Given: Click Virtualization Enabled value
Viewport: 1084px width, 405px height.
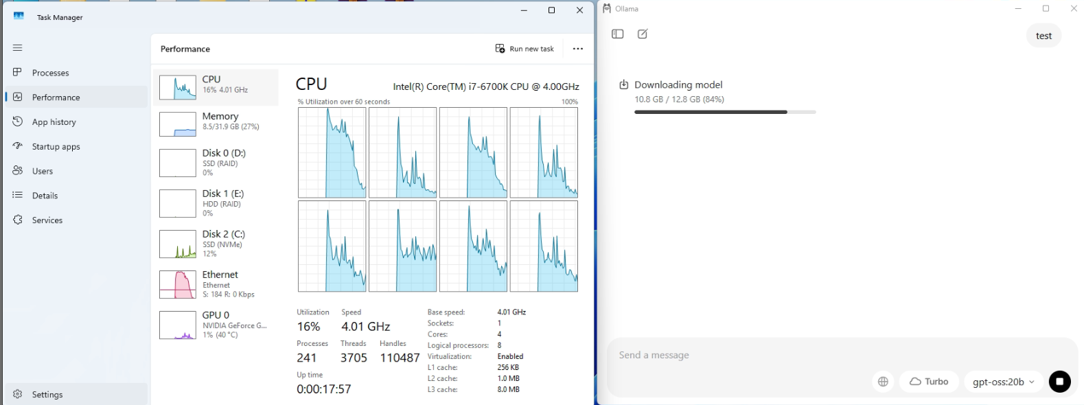Looking at the screenshot, I should coord(510,356).
